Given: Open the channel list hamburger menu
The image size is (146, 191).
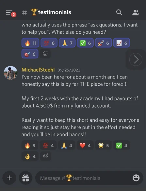Looking at the screenshot, I should tap(9, 12).
